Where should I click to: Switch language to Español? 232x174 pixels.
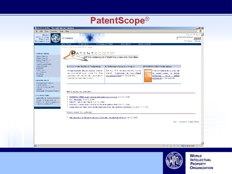pos(189,35)
